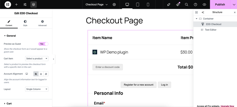Screen dimensions: 237x107
Task: Expand the Cart section
Action: click(x=8, y=103)
